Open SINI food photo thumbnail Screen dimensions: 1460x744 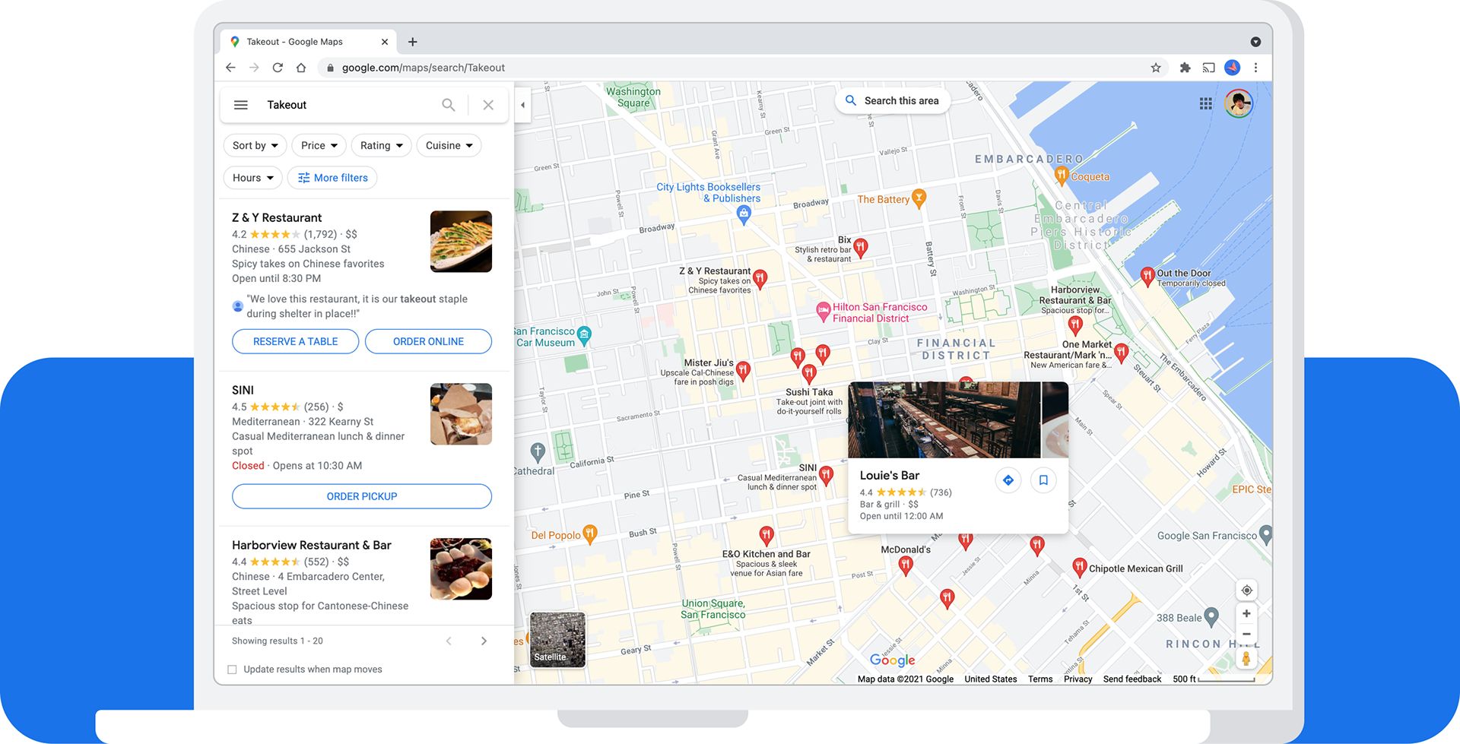point(461,414)
